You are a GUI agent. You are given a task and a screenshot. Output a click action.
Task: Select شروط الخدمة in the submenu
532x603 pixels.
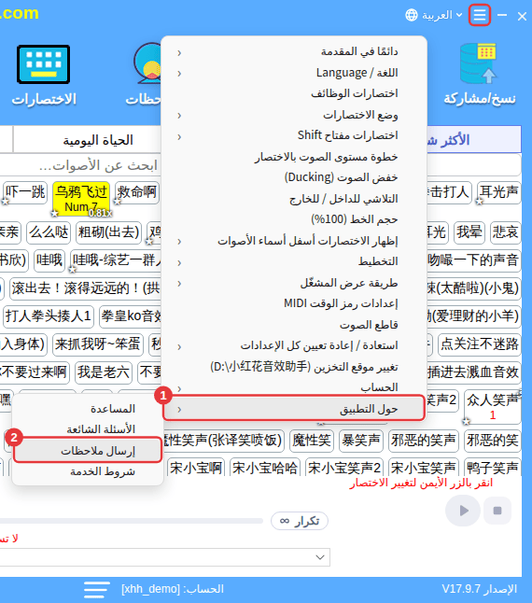(88, 472)
